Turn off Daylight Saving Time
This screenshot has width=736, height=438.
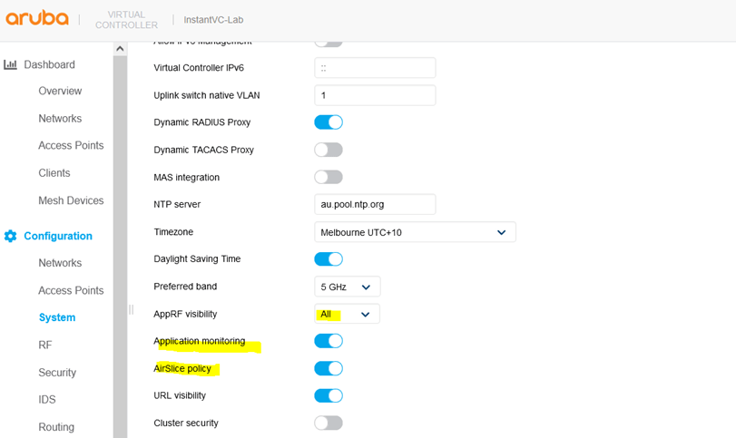coord(329,259)
